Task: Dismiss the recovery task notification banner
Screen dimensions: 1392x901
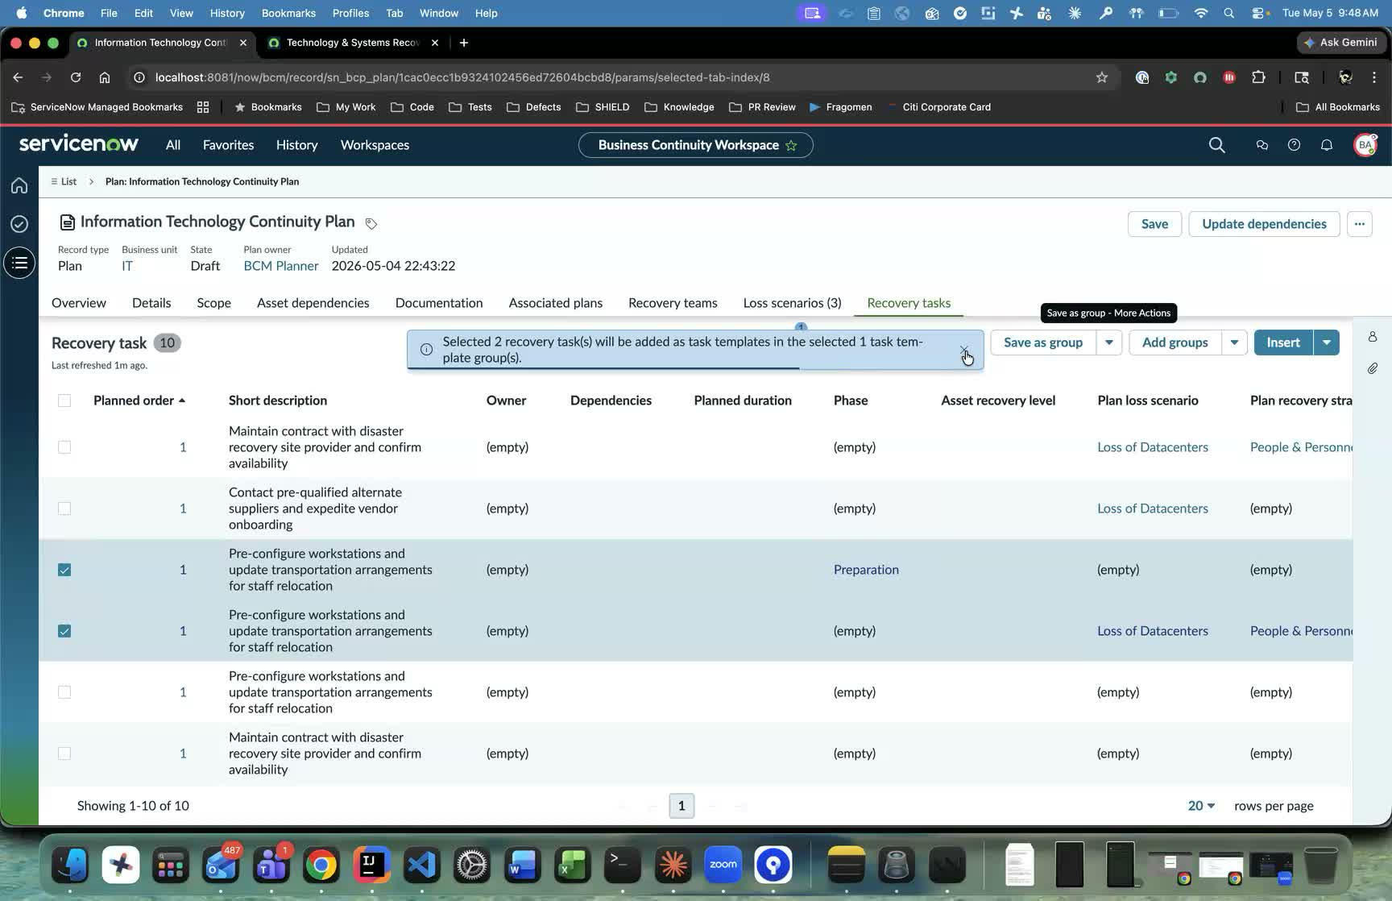Action: (963, 351)
